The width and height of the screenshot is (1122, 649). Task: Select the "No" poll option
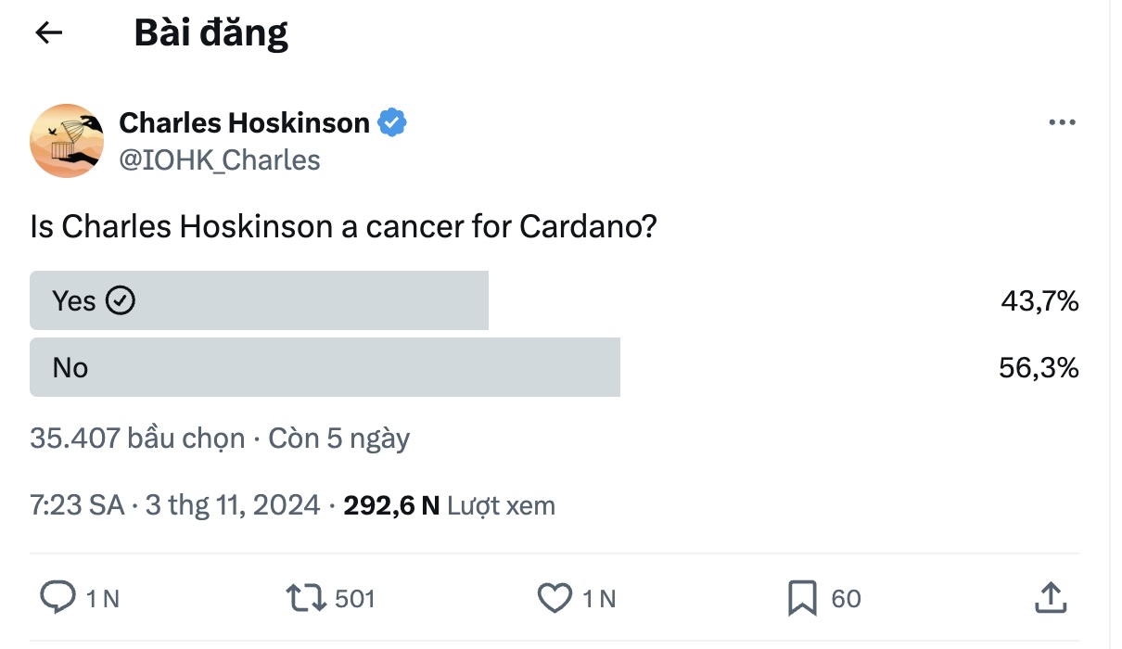(x=325, y=367)
